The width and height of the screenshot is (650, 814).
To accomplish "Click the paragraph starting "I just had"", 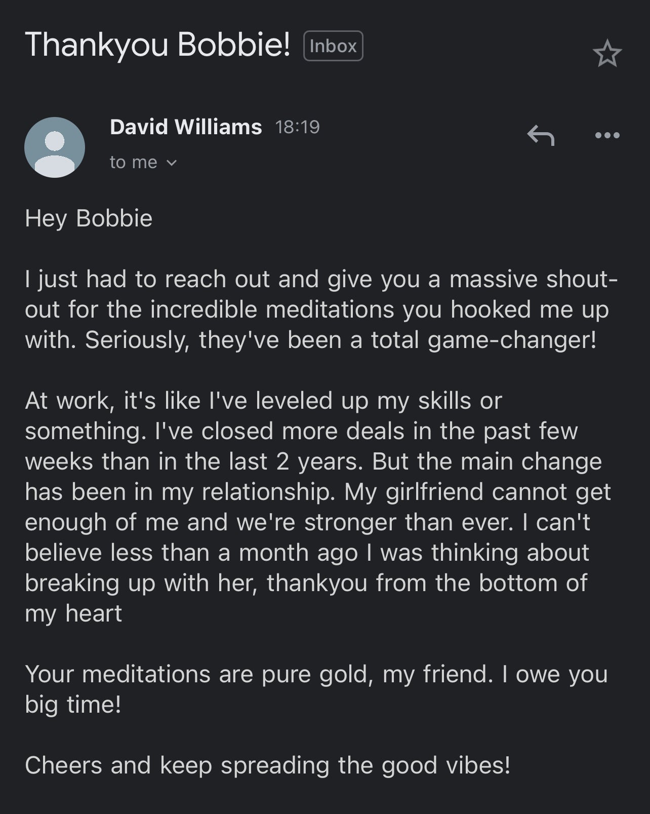I will point(319,309).
